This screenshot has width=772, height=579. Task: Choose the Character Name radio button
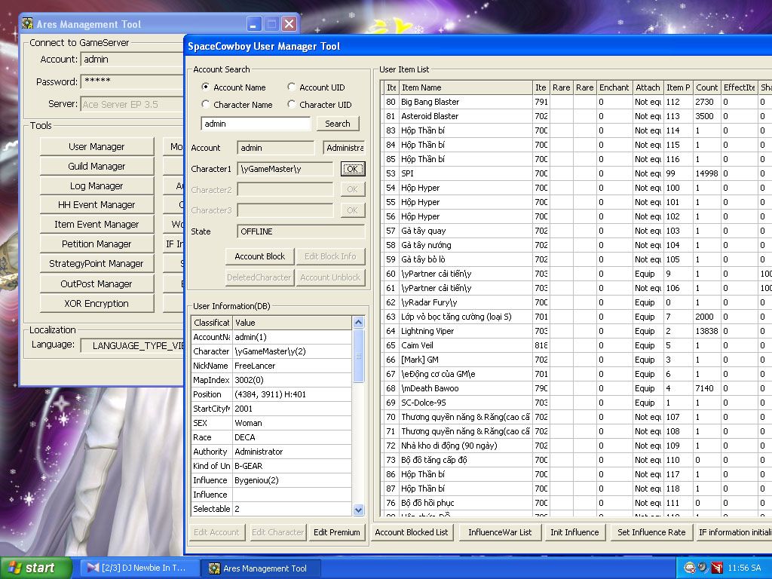pos(206,105)
